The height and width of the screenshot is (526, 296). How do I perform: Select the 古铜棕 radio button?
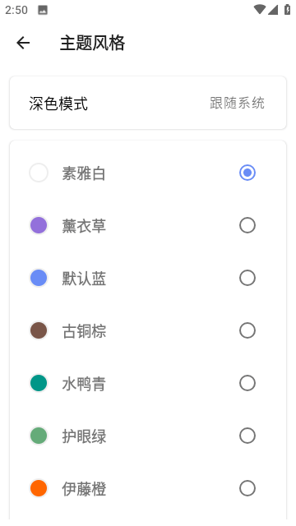click(x=247, y=330)
